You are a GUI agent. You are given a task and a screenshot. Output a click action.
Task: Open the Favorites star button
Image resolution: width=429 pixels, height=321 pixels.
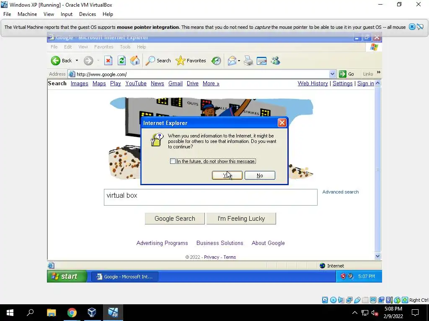tap(191, 61)
